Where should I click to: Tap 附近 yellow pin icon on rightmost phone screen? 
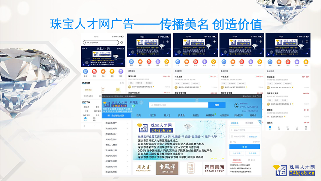click(306, 62)
